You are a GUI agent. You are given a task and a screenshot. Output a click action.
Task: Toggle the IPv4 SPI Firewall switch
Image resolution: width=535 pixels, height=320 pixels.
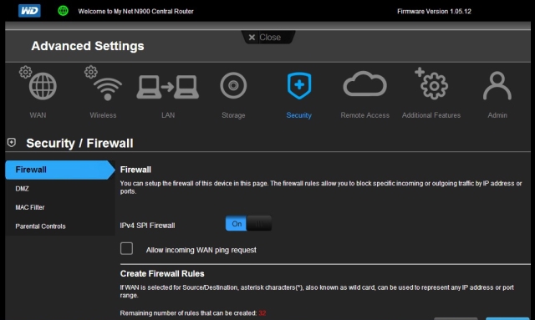coord(248,223)
